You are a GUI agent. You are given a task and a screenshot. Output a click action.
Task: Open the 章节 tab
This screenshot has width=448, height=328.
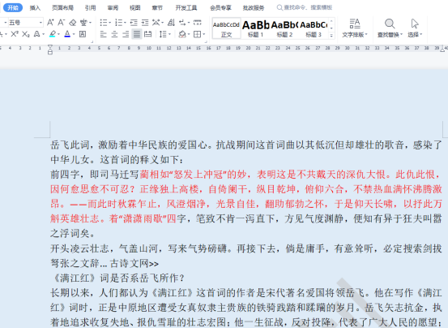[157, 8]
